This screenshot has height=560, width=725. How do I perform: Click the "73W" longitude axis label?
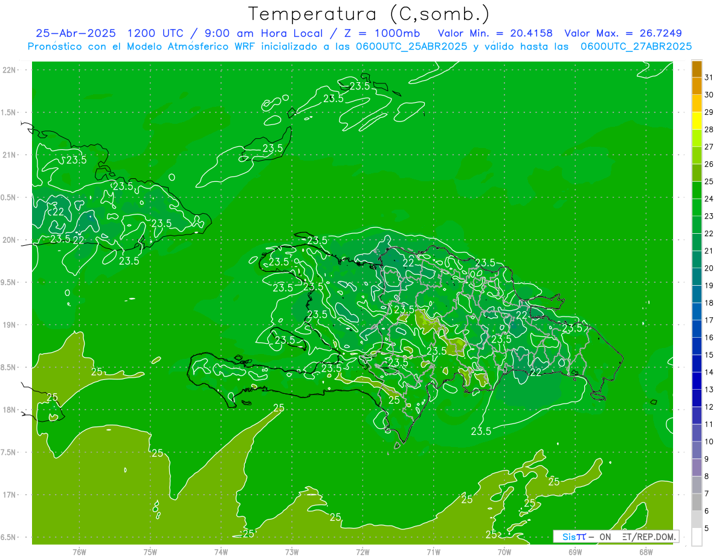pyautogui.click(x=292, y=552)
